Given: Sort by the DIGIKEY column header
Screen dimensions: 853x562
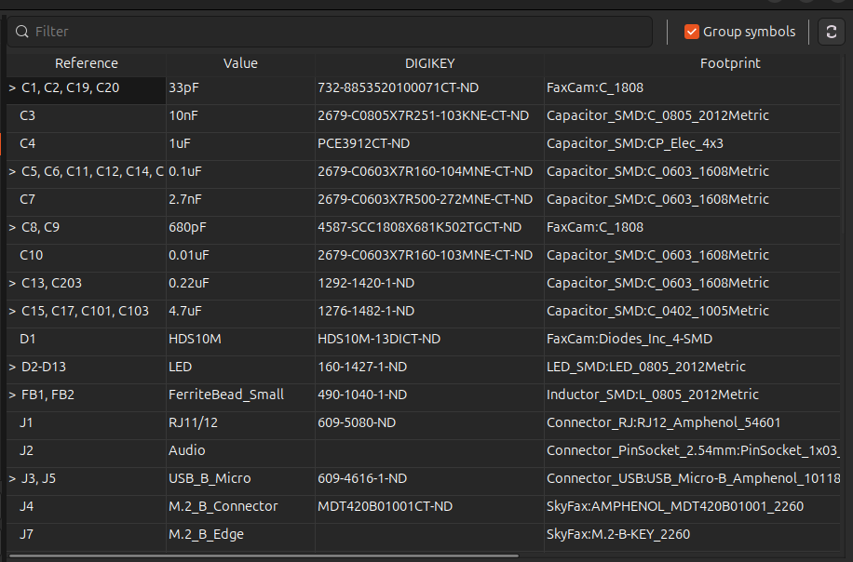Looking at the screenshot, I should [430, 63].
